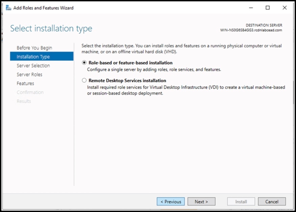Screen dimensions: 296x212
Task: Click the Next button to proceed
Action: [201, 201]
